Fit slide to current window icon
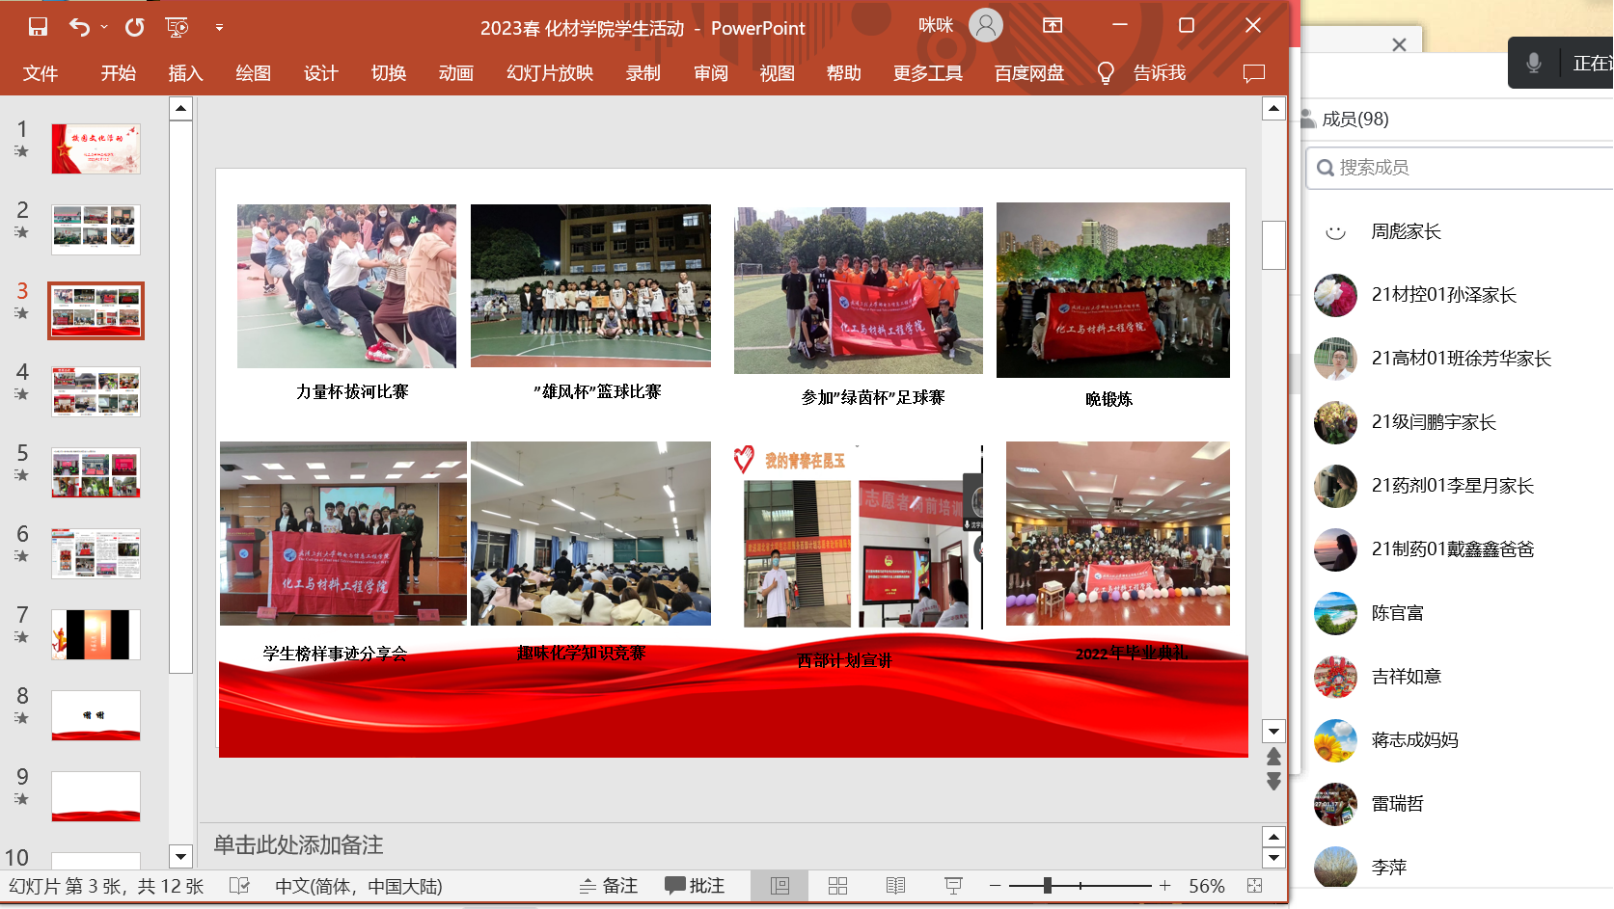1614x909 pixels. click(x=1254, y=886)
